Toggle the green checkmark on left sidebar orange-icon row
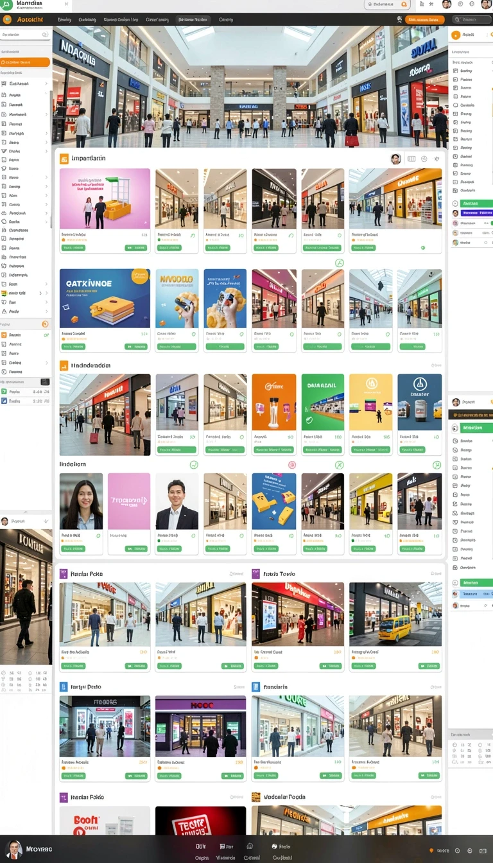493x863 pixels. [x=46, y=335]
